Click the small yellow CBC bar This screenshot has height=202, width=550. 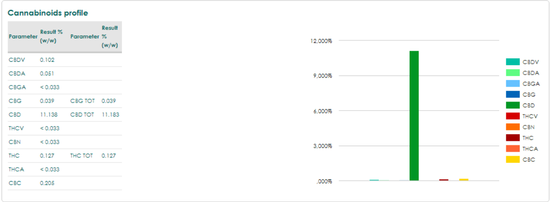point(464,180)
